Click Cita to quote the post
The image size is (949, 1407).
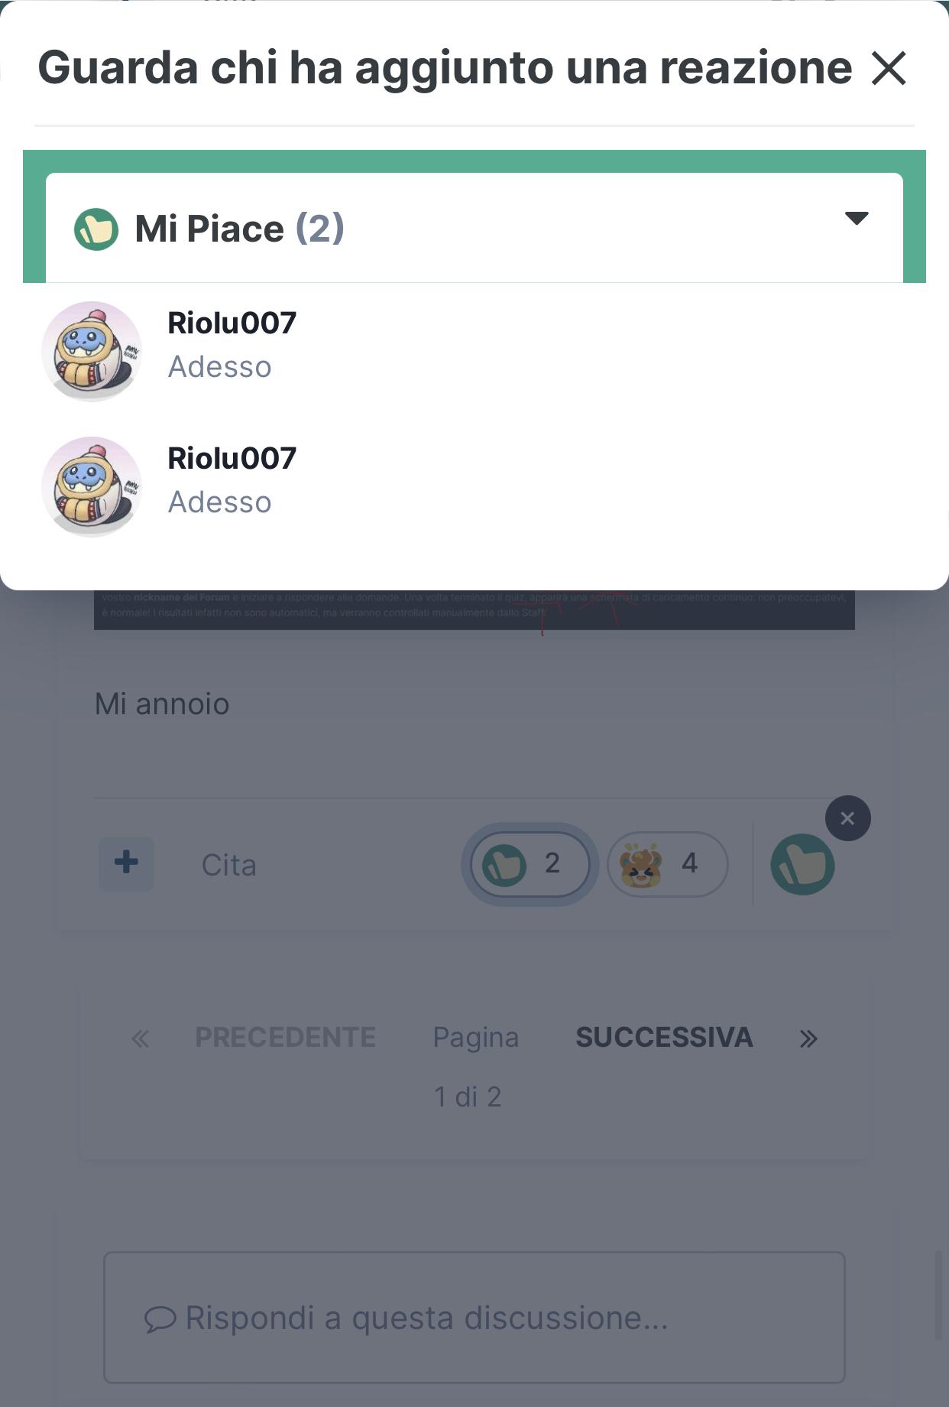228,865
